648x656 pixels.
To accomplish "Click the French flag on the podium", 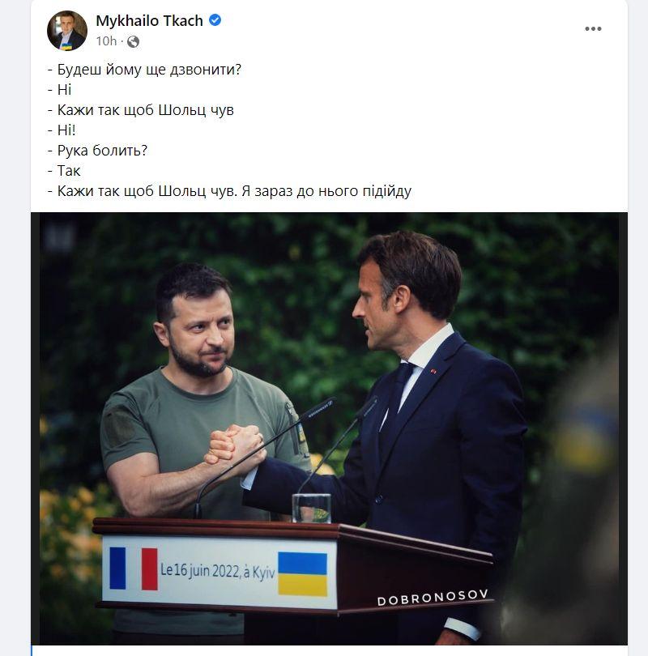I will point(134,568).
